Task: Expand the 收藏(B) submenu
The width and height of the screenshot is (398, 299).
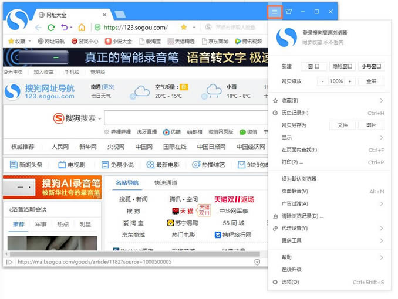Action: (328, 101)
